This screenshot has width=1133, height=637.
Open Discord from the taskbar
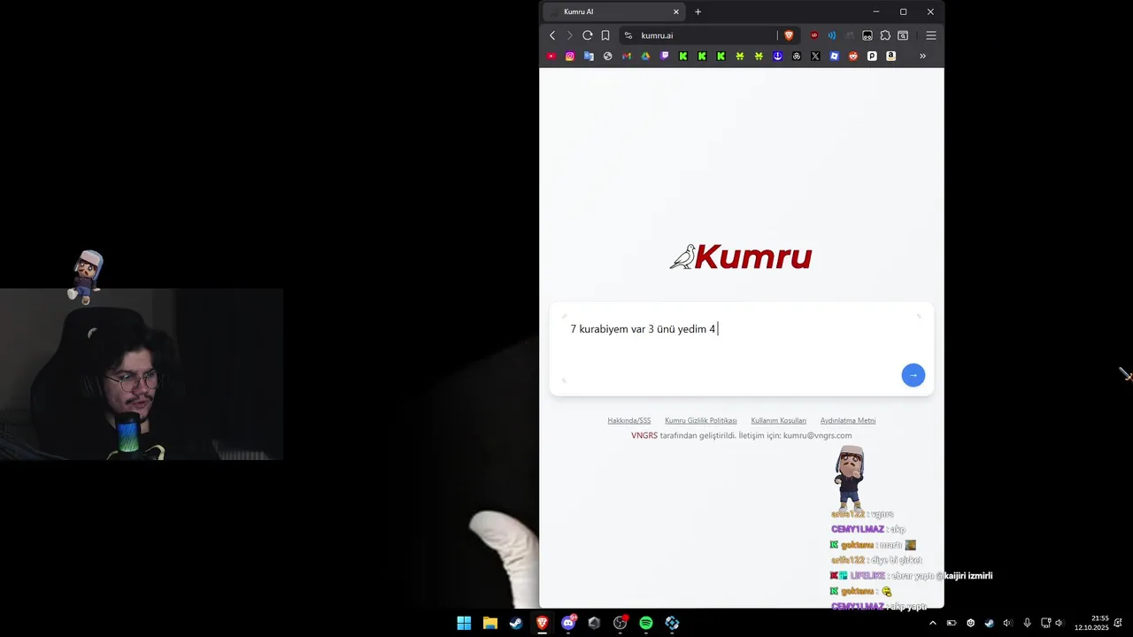pos(568,623)
